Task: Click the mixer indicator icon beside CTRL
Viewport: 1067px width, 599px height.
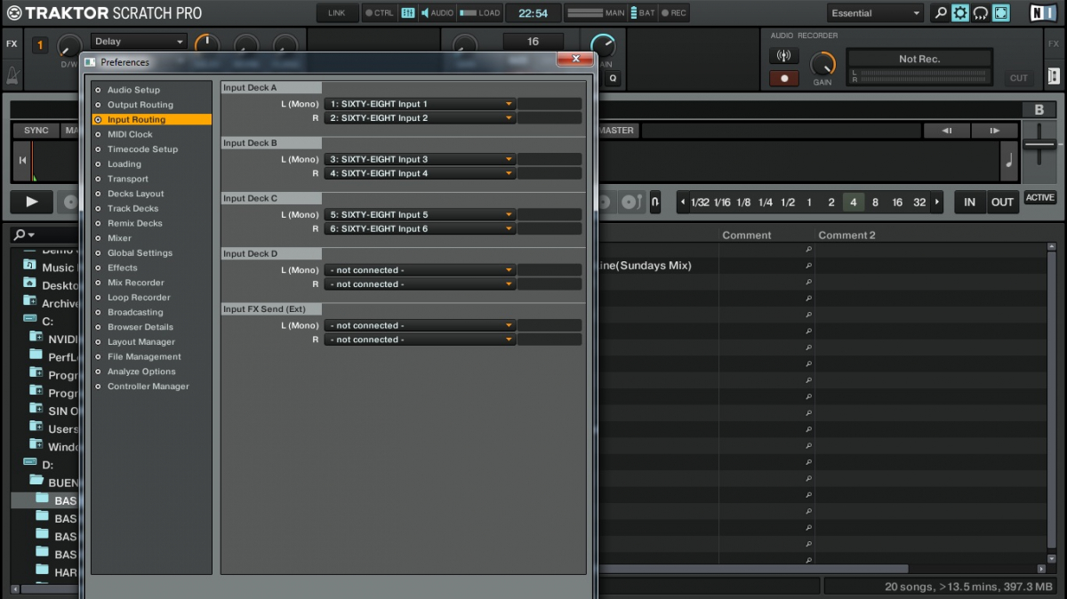Action: coord(408,13)
